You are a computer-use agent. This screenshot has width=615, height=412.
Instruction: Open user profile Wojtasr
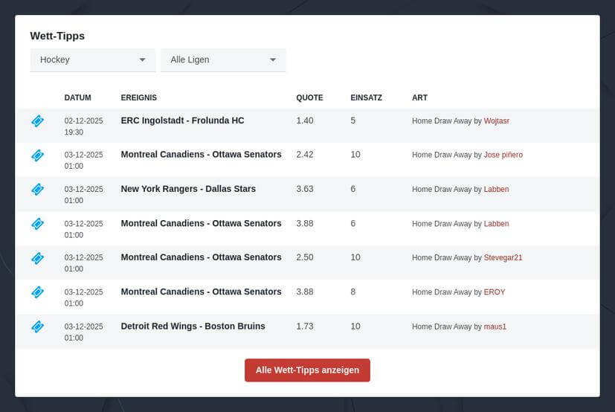click(496, 120)
